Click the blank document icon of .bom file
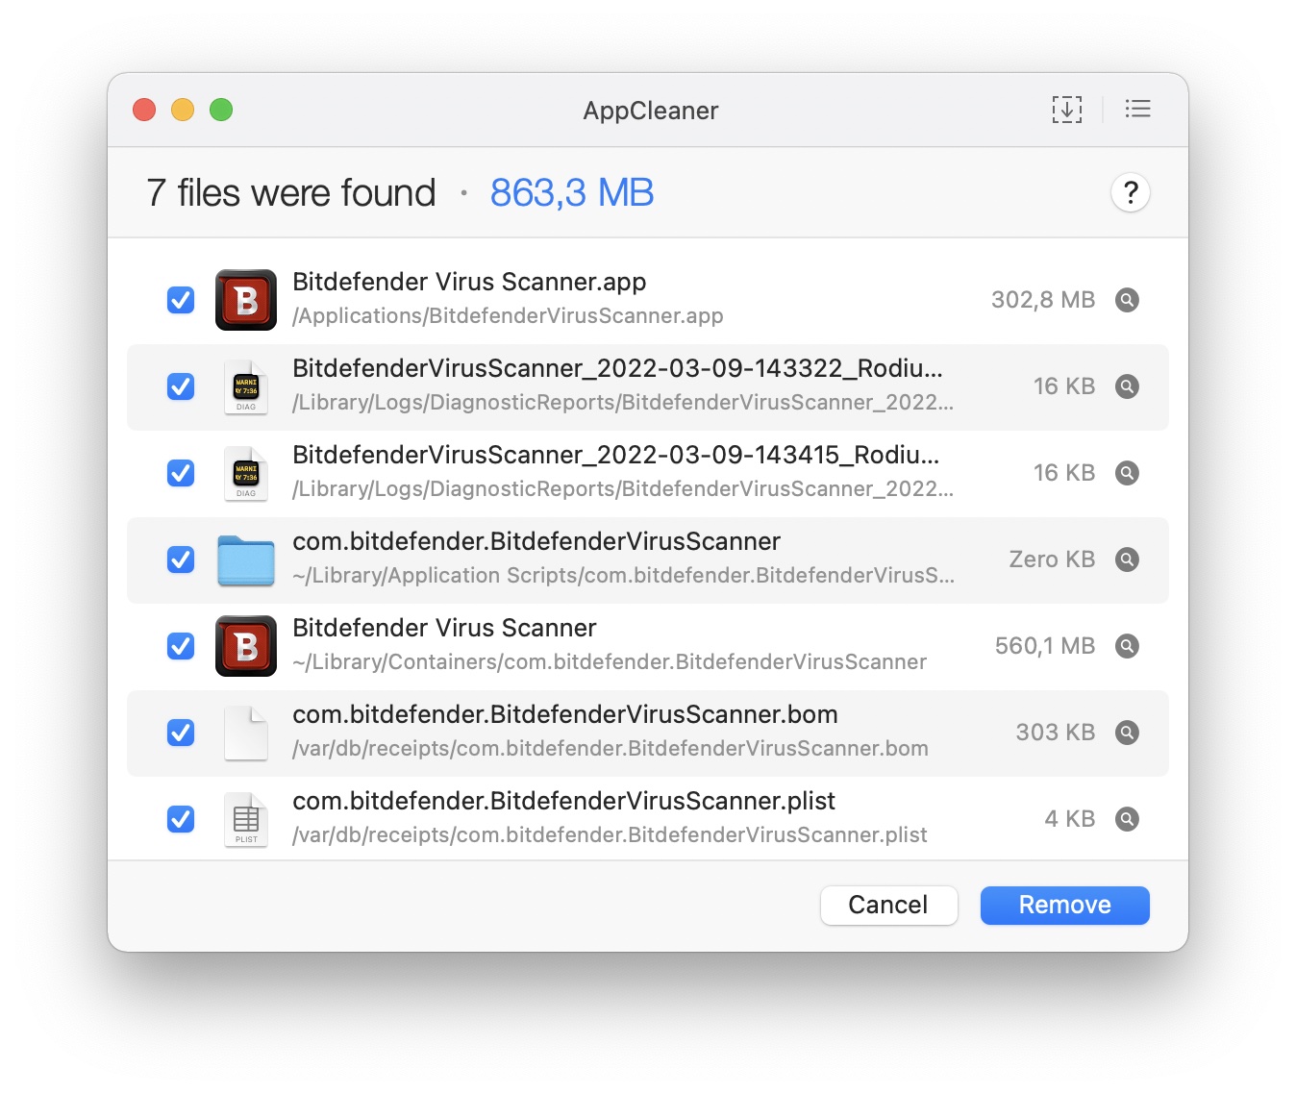The height and width of the screenshot is (1094, 1296). pyautogui.click(x=246, y=733)
